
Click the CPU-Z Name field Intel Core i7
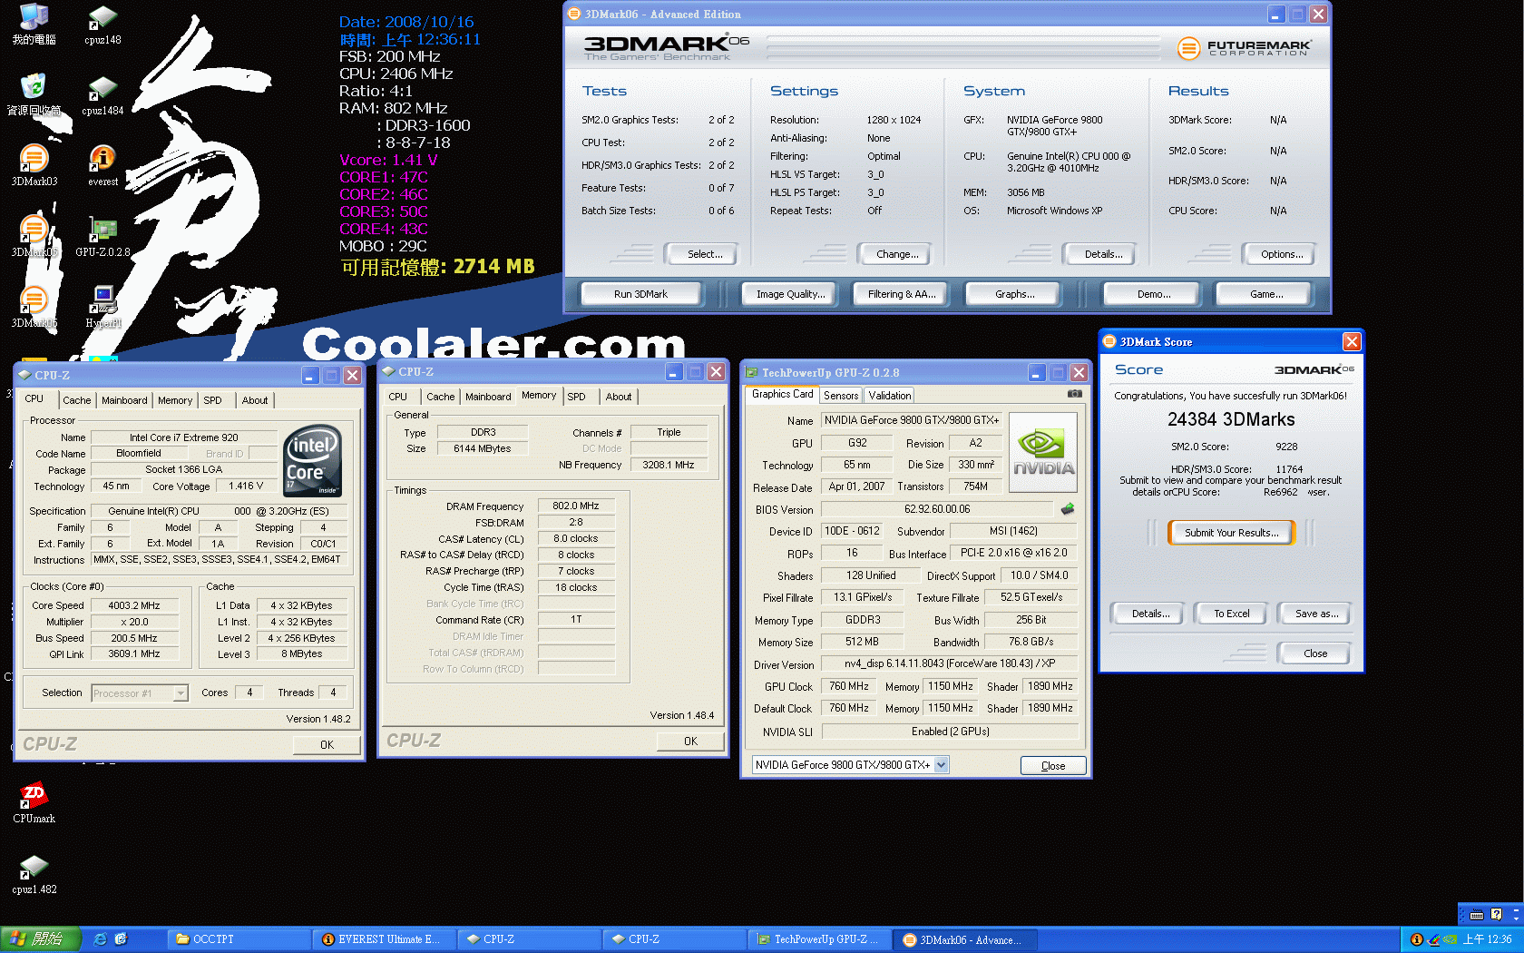183,437
